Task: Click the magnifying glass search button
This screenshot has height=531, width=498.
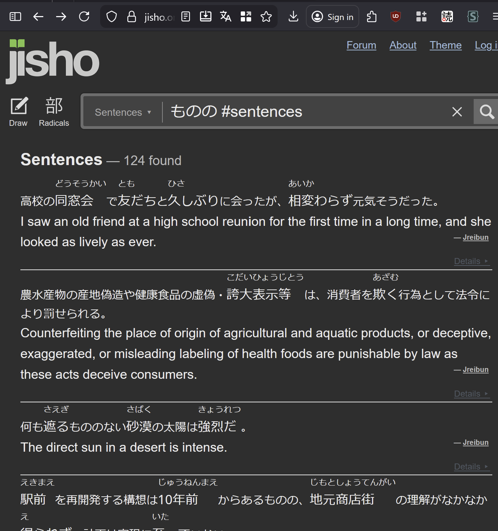Action: pyautogui.click(x=486, y=112)
